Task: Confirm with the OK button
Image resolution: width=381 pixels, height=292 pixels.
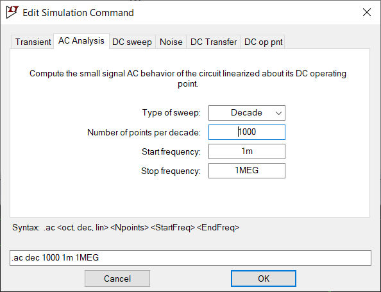Action: point(264,279)
